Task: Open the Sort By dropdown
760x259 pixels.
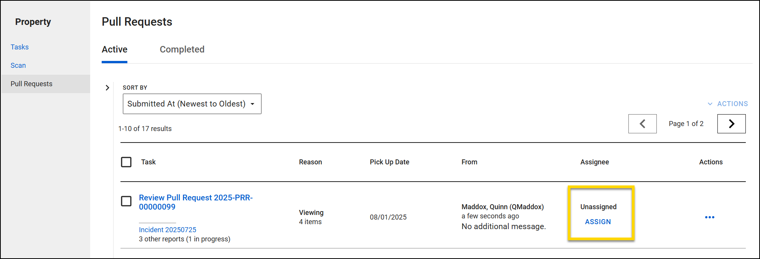Action: click(192, 104)
